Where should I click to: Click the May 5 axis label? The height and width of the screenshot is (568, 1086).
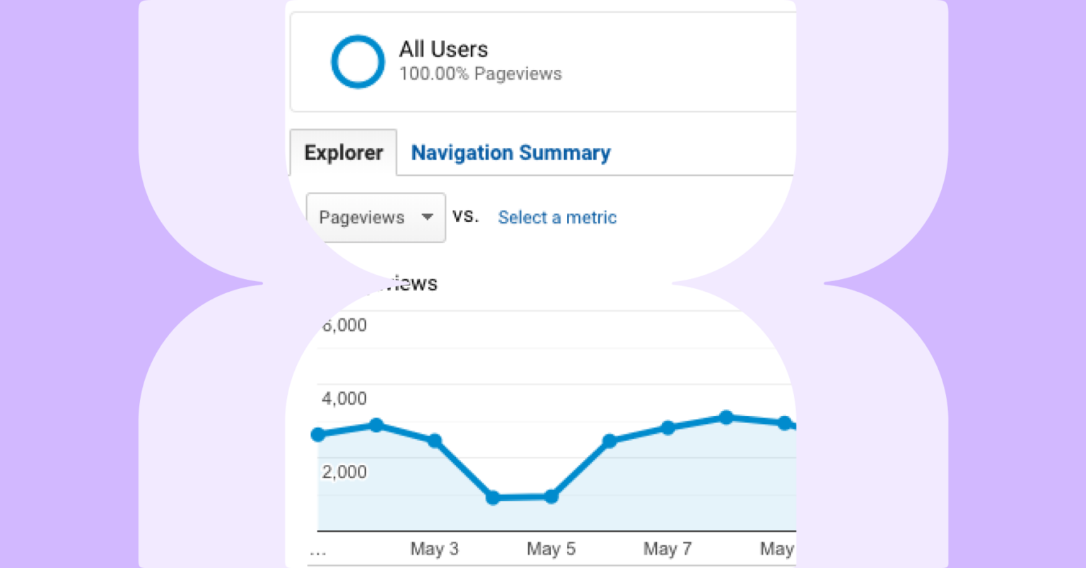(551, 549)
